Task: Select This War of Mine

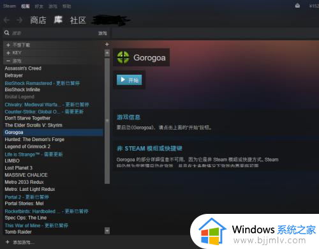Action: (x=36, y=225)
